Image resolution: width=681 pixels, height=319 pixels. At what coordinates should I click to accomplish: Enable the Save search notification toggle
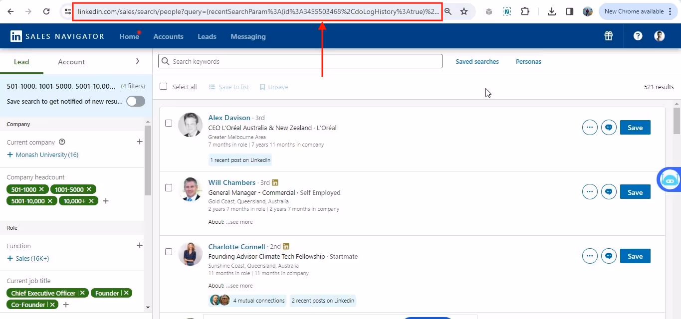click(135, 101)
